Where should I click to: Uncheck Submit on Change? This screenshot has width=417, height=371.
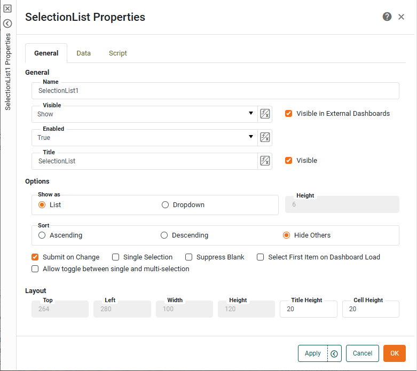pos(35,257)
